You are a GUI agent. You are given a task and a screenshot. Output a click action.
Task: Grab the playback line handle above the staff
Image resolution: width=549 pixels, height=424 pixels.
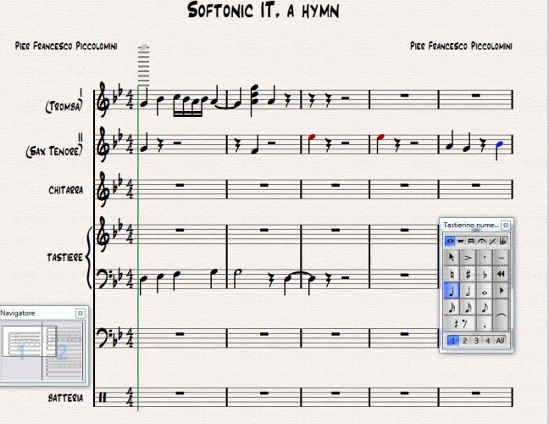pyautogui.click(x=143, y=47)
